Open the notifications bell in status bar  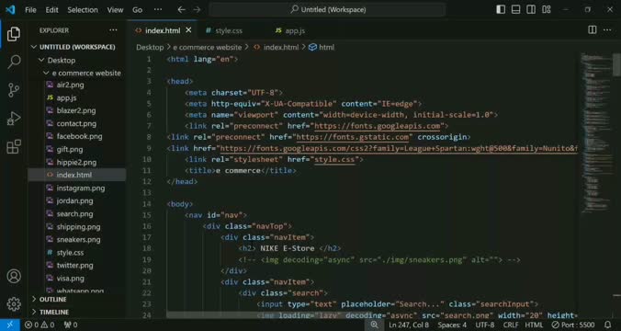[x=608, y=325]
